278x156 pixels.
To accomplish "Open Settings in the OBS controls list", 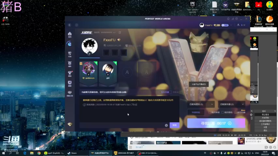I will tap(265, 127).
